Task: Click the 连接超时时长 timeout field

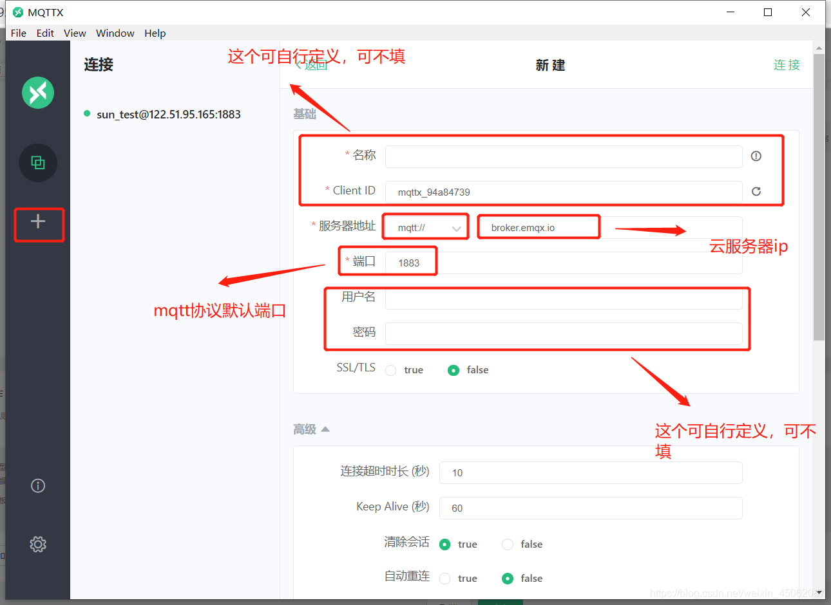Action: tap(591, 472)
